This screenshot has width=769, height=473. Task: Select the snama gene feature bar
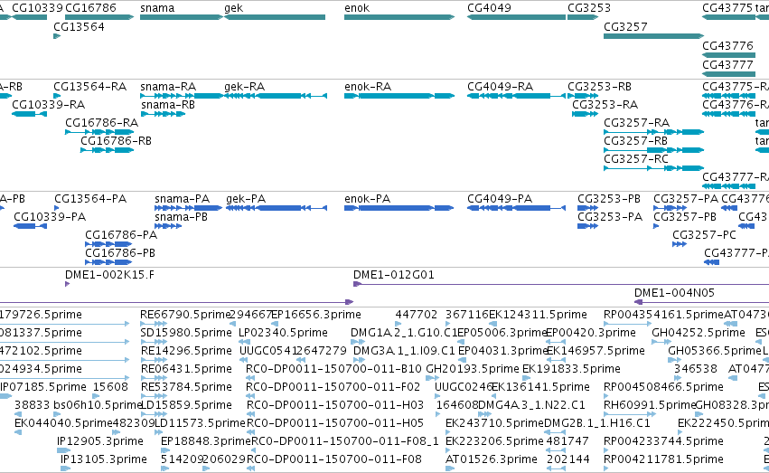point(182,17)
